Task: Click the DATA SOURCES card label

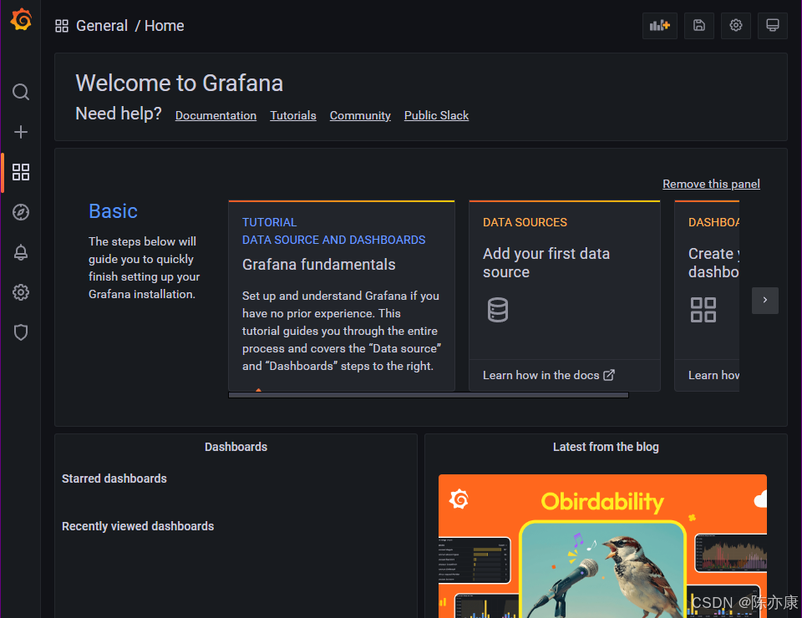Action: (x=525, y=222)
